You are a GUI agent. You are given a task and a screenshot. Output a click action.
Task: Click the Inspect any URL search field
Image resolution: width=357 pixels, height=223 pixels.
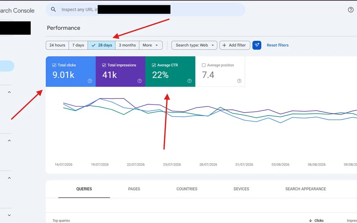145,10
